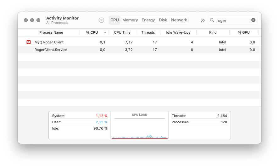The width and height of the screenshot is (279, 167).
Task: Click in the search field containing roger
Action: (232, 20)
